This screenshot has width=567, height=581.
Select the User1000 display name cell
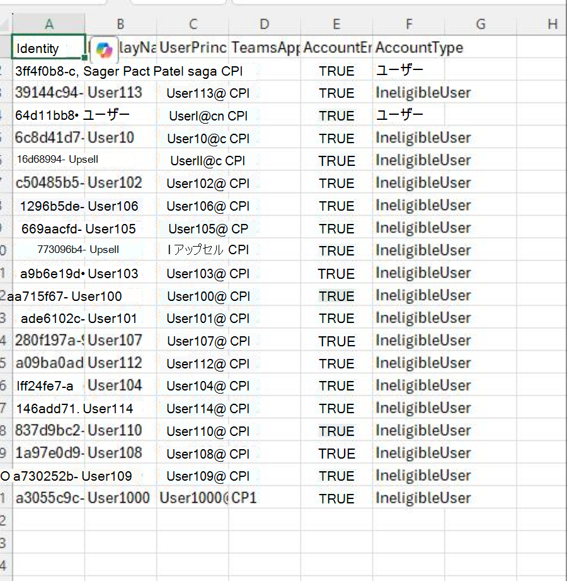120,498
